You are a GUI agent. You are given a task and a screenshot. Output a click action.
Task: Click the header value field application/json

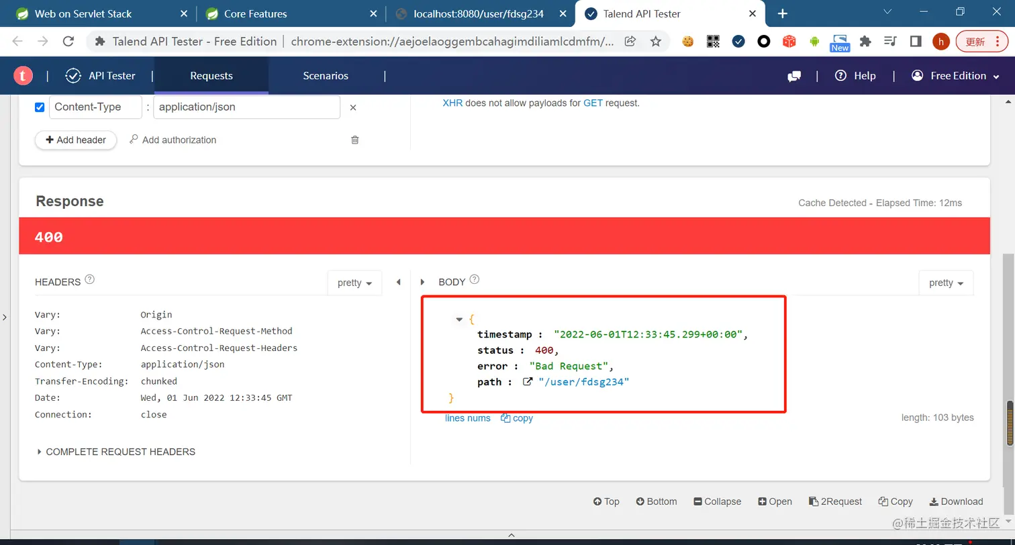tap(246, 107)
